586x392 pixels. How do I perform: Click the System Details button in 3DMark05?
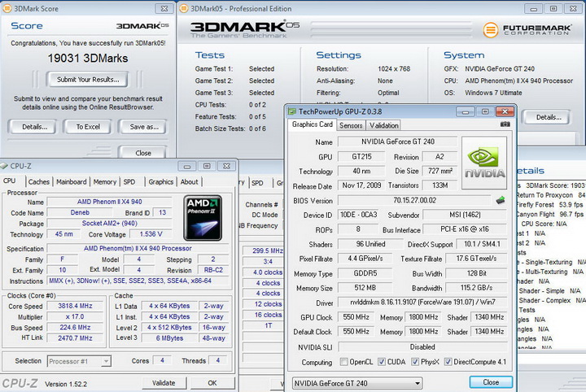(549, 117)
